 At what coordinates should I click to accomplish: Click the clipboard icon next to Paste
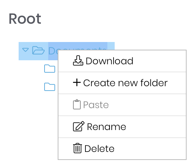pyautogui.click(x=77, y=104)
